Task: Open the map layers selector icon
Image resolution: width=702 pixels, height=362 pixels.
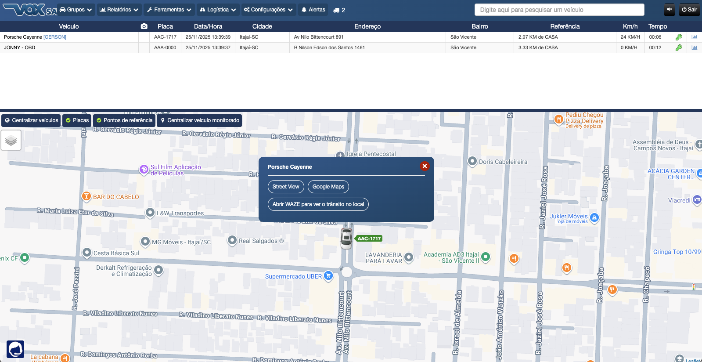Action: click(11, 141)
